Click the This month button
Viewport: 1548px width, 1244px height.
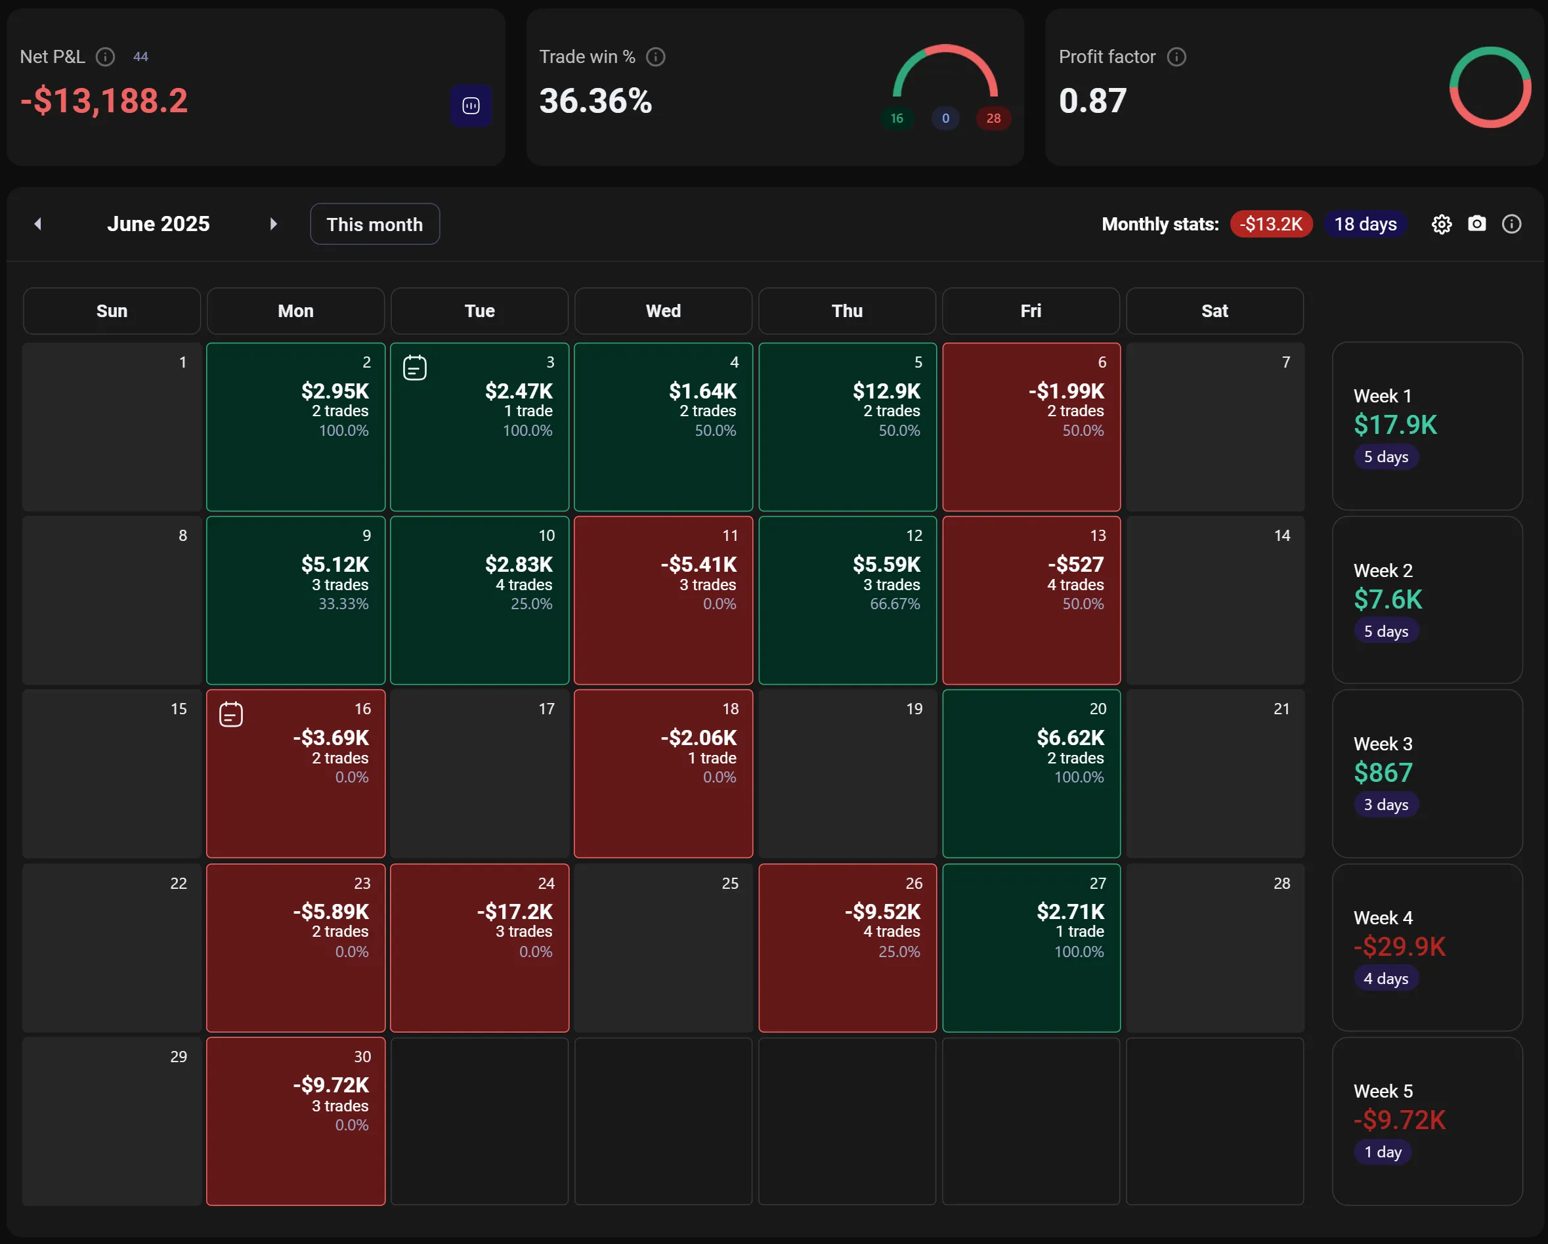coord(374,224)
